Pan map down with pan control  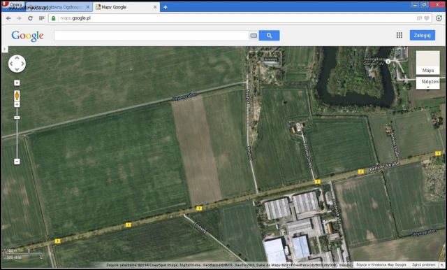[x=17, y=70]
